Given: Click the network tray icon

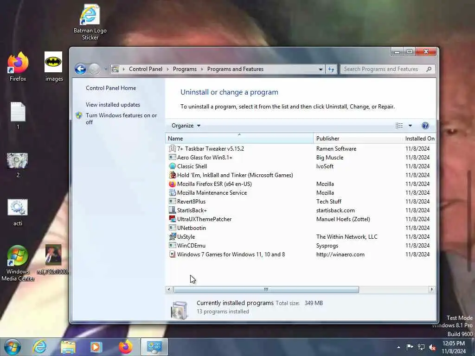Looking at the screenshot, I should point(421,347).
